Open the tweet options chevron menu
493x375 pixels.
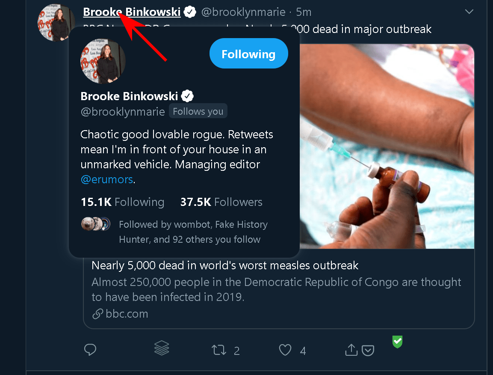point(469,12)
